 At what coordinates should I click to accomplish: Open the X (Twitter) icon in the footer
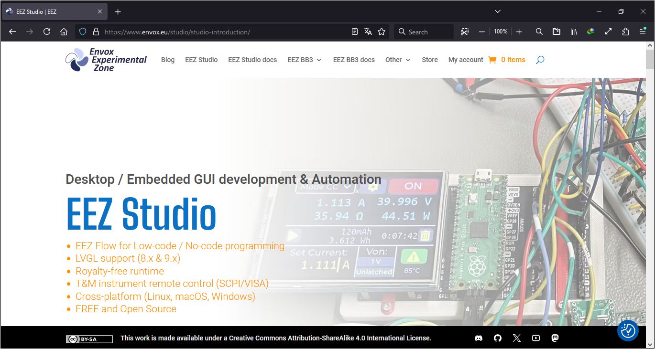(x=517, y=338)
